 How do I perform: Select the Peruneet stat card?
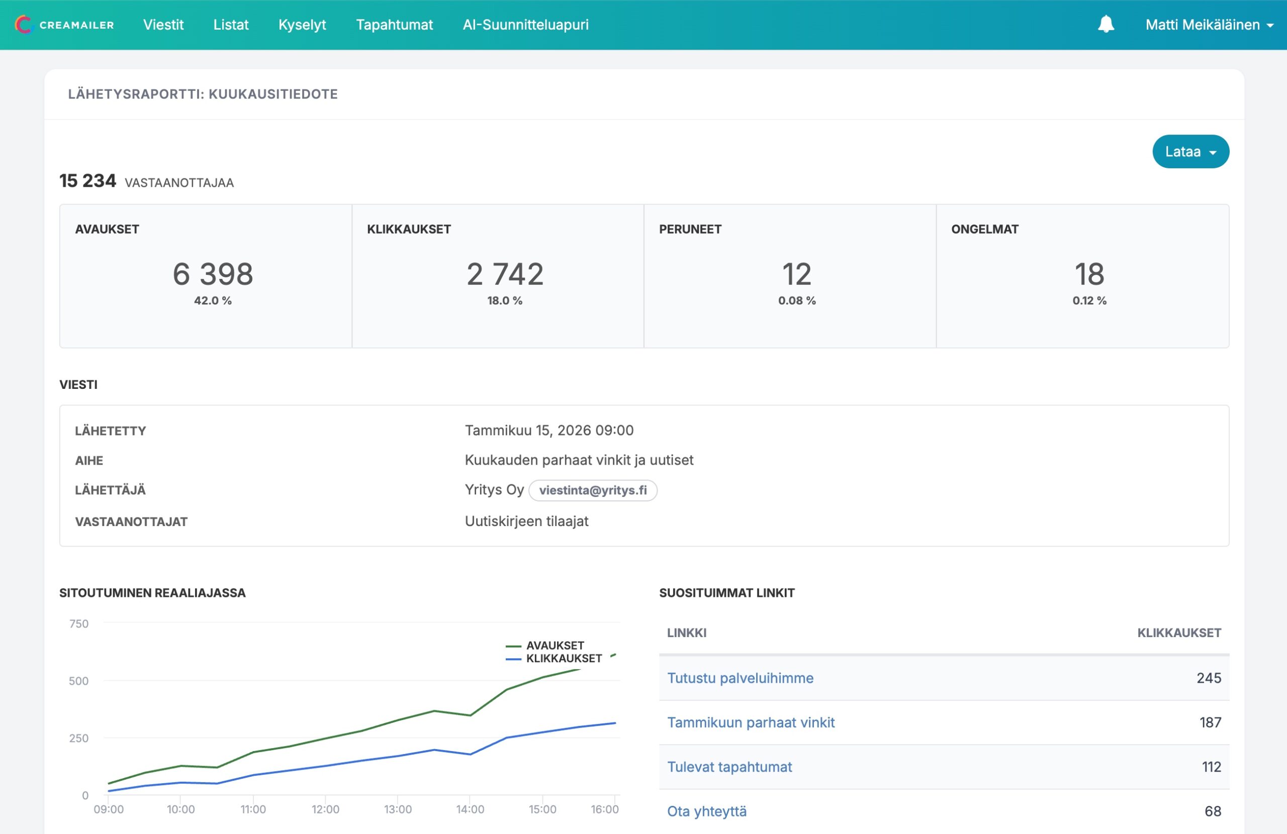point(789,276)
